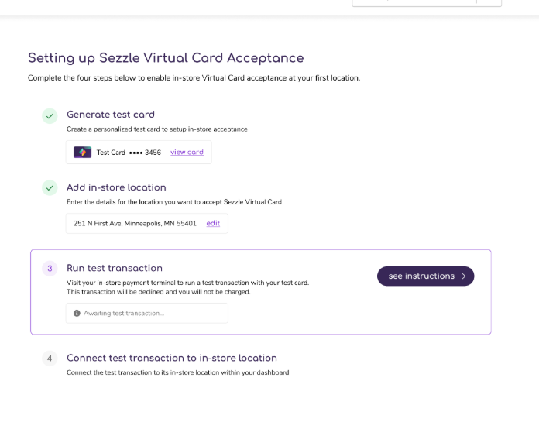This screenshot has width=539, height=436.
Task: Select the 251 N First Ave address text
Action: [135, 224]
